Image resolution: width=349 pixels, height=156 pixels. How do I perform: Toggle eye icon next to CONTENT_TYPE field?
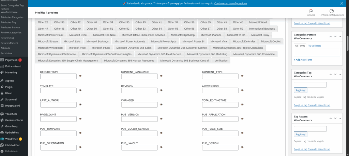[242, 76]
